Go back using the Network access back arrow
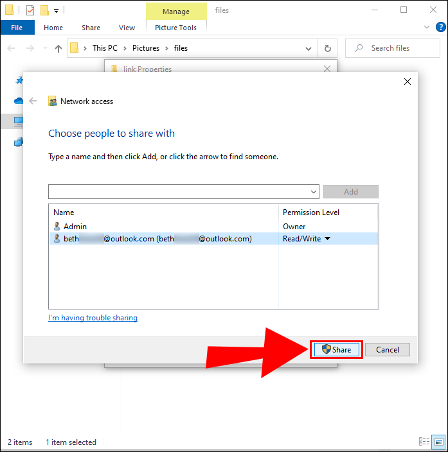The width and height of the screenshot is (448, 452). tap(33, 101)
